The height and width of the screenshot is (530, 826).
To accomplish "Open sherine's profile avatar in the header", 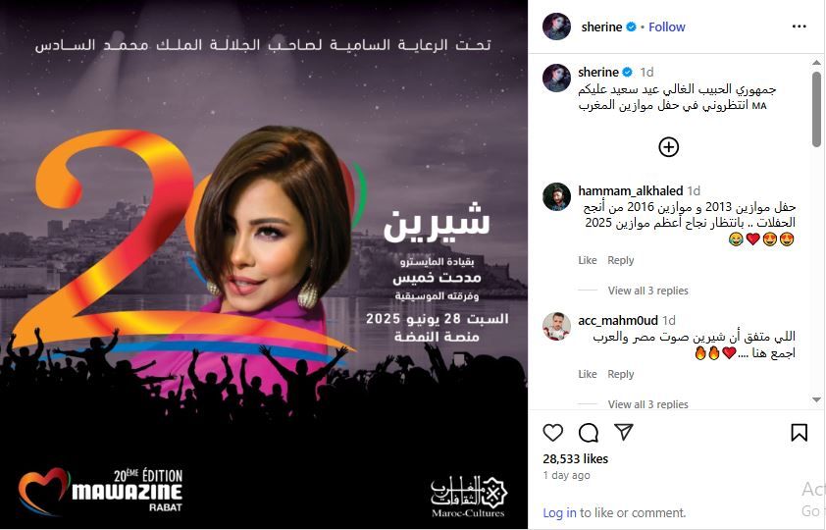I will coord(556,26).
